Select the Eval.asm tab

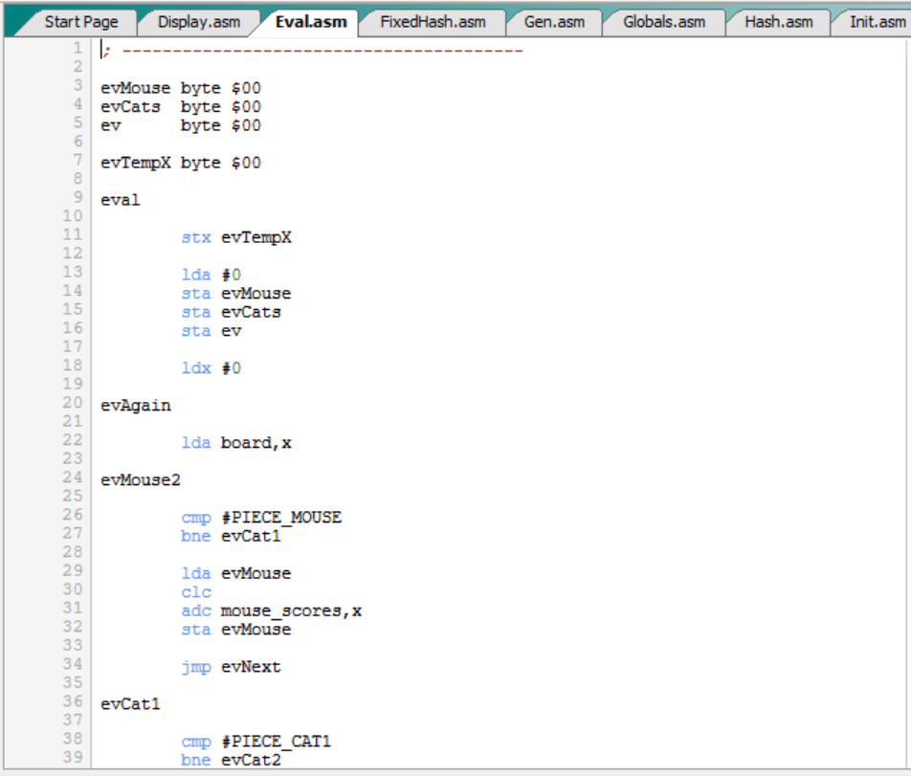pos(310,21)
